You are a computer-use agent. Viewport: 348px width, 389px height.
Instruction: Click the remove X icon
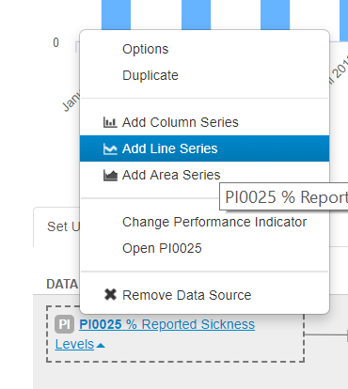tap(110, 295)
